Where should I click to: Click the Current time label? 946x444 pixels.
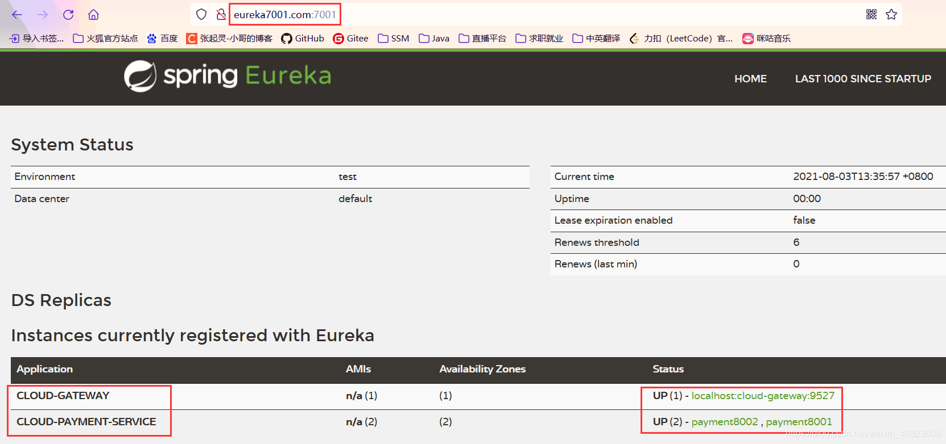click(584, 177)
